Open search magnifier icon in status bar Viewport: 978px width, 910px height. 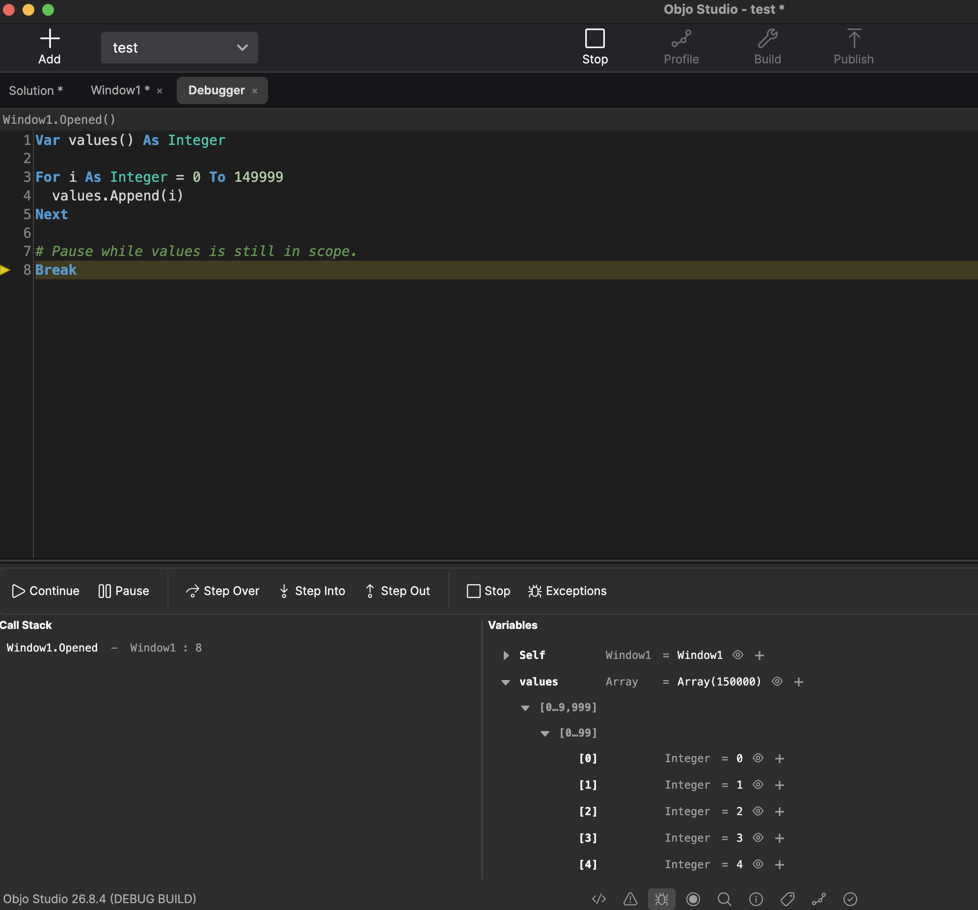(724, 900)
